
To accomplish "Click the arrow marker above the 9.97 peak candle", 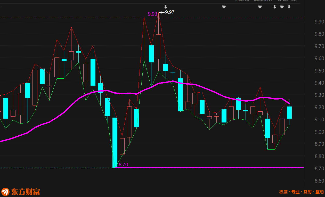I will [166, 7].
